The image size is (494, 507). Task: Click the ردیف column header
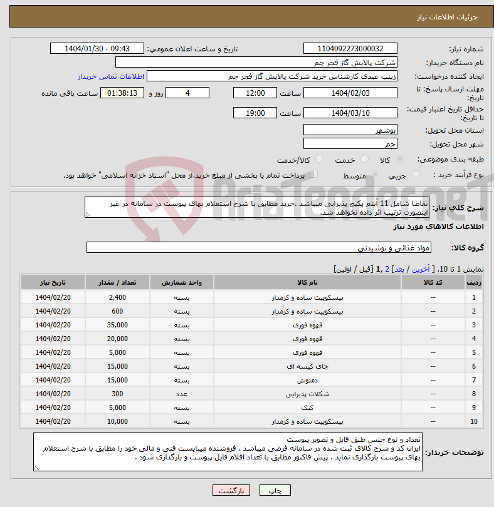[x=473, y=282]
